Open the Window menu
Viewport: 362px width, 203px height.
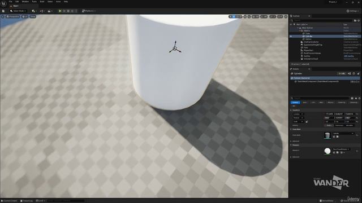pyautogui.click(x=25, y=2)
